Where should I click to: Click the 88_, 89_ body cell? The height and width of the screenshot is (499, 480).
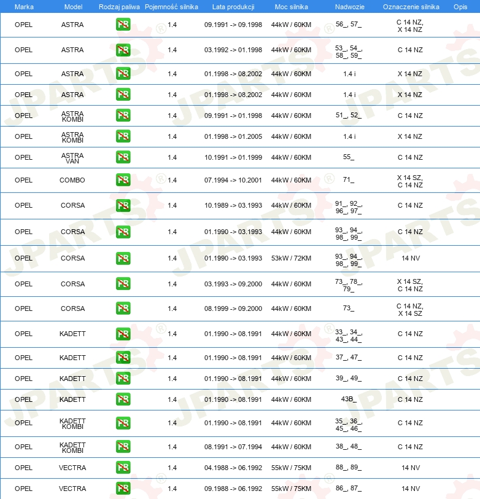tap(349, 467)
